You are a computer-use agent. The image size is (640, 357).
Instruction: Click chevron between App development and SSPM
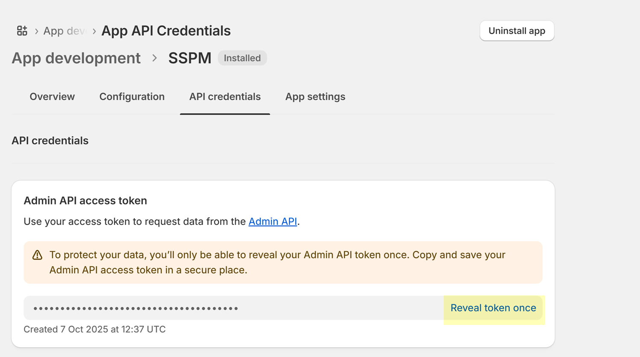pyautogui.click(x=154, y=58)
